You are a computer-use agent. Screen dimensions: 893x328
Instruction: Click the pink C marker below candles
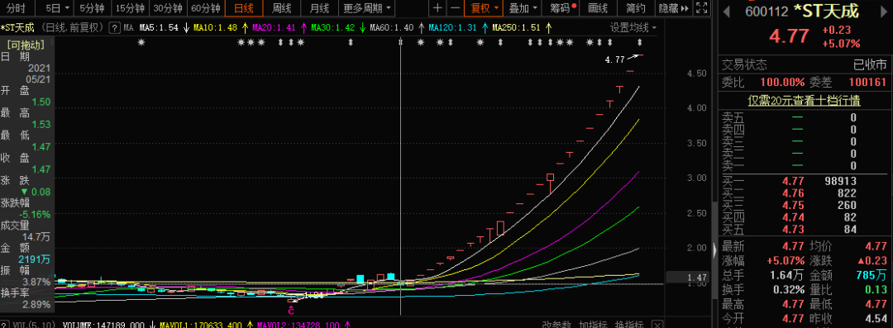291,311
